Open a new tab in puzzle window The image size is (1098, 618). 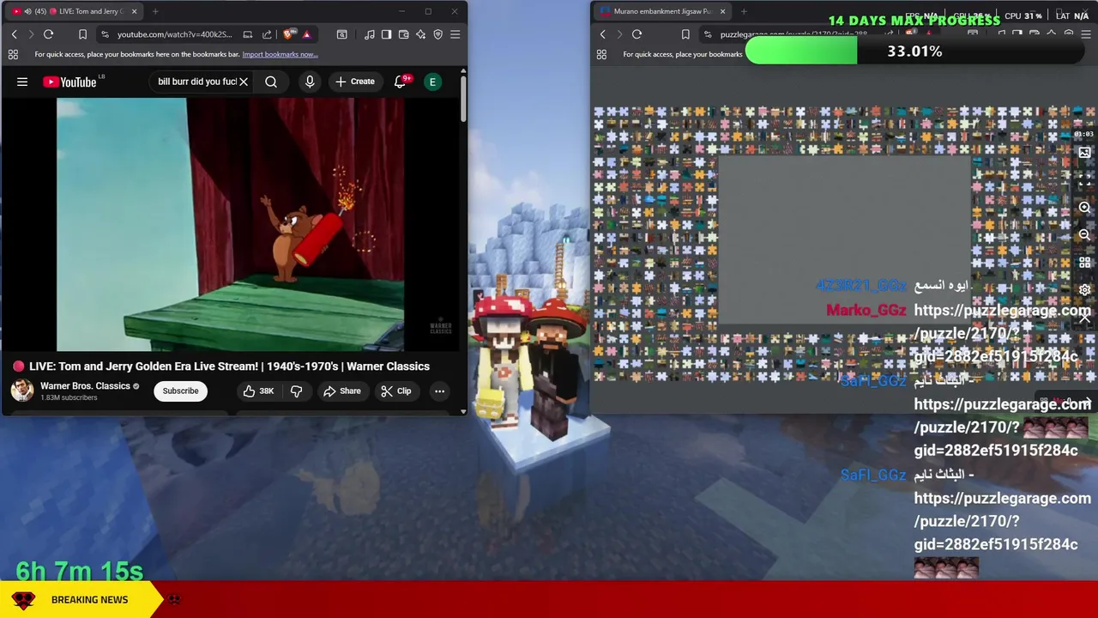click(744, 11)
